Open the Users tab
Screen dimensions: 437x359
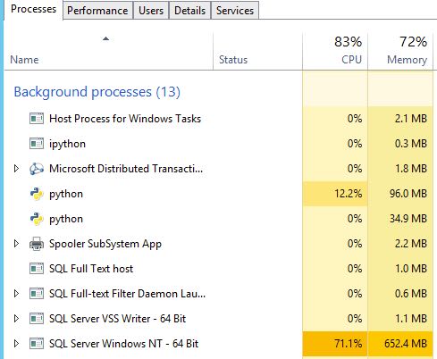[x=151, y=11]
